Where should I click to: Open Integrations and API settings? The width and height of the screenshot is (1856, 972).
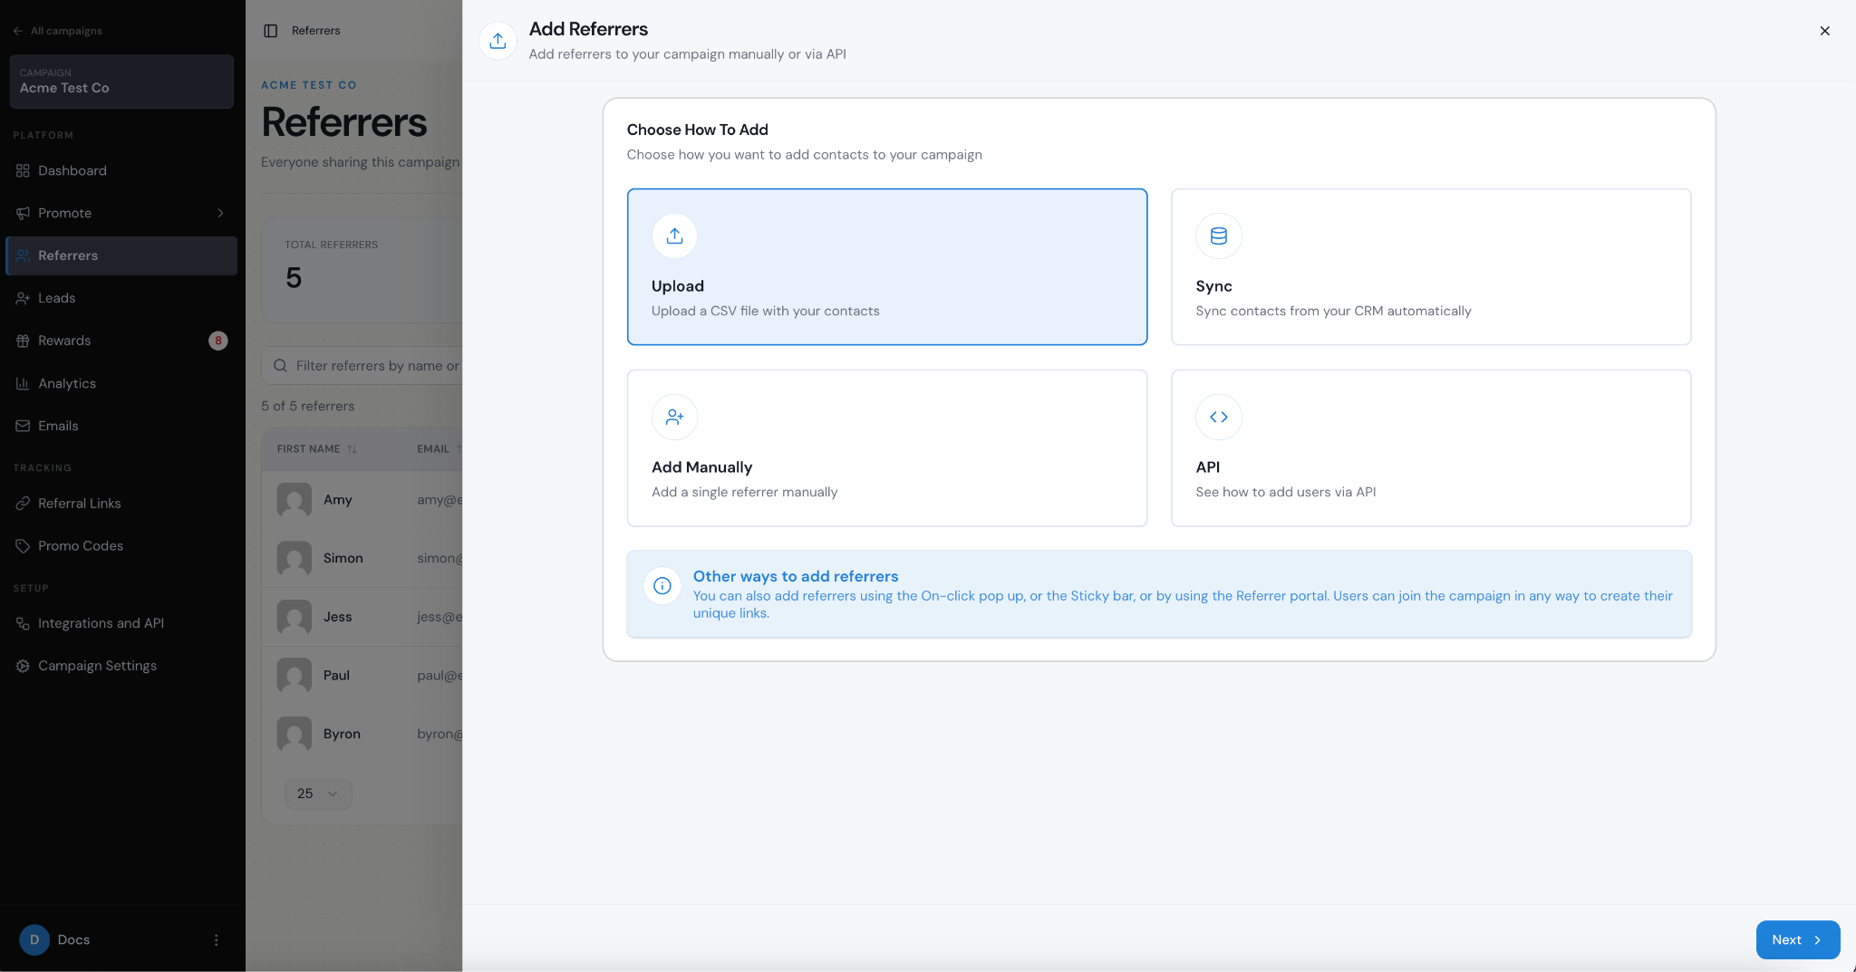[121, 623]
